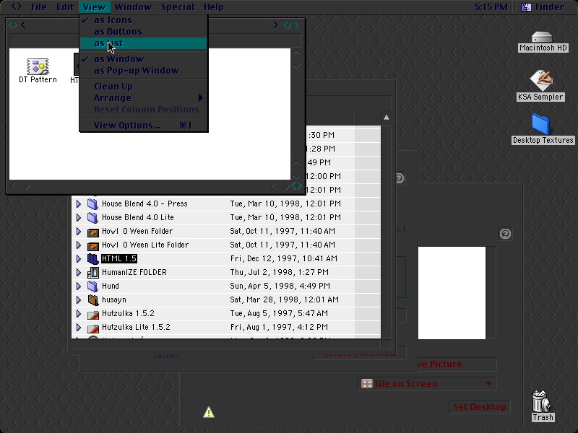The image size is (578, 433).
Task: Click the Trash icon
Action: point(542,402)
